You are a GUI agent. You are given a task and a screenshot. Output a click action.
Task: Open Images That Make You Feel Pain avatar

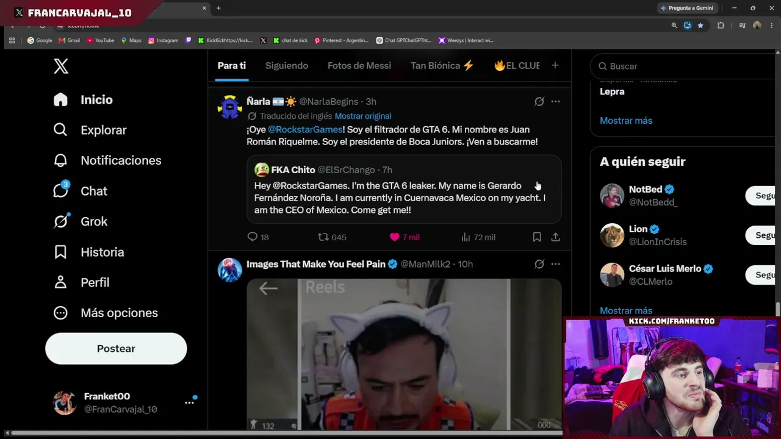(x=230, y=270)
